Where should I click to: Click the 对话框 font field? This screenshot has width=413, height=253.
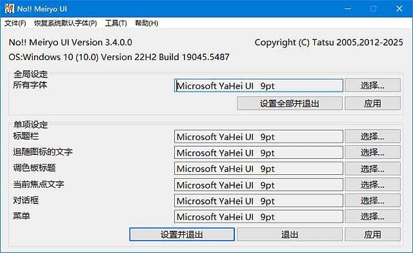259,201
